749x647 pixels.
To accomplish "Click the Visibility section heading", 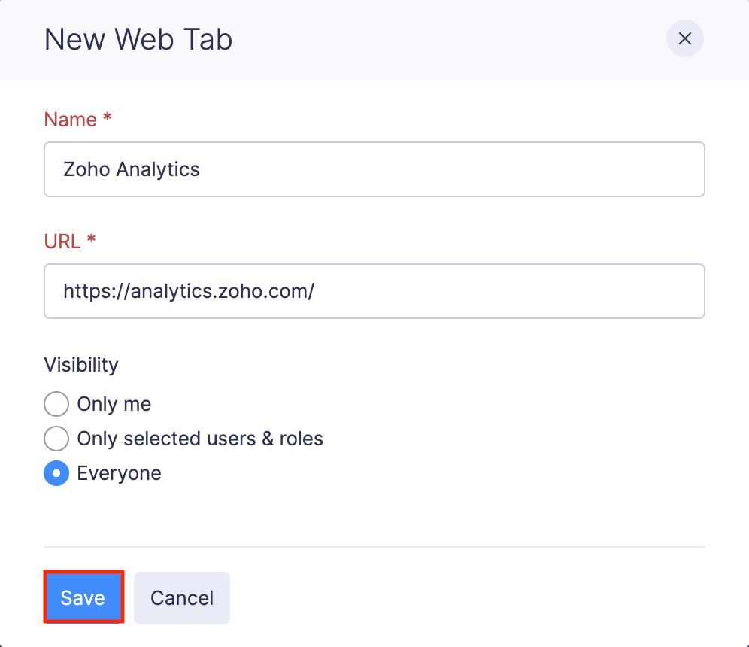I will click(x=80, y=364).
